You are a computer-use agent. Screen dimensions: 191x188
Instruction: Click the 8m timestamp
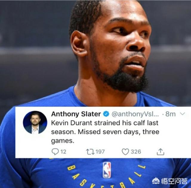170,114
